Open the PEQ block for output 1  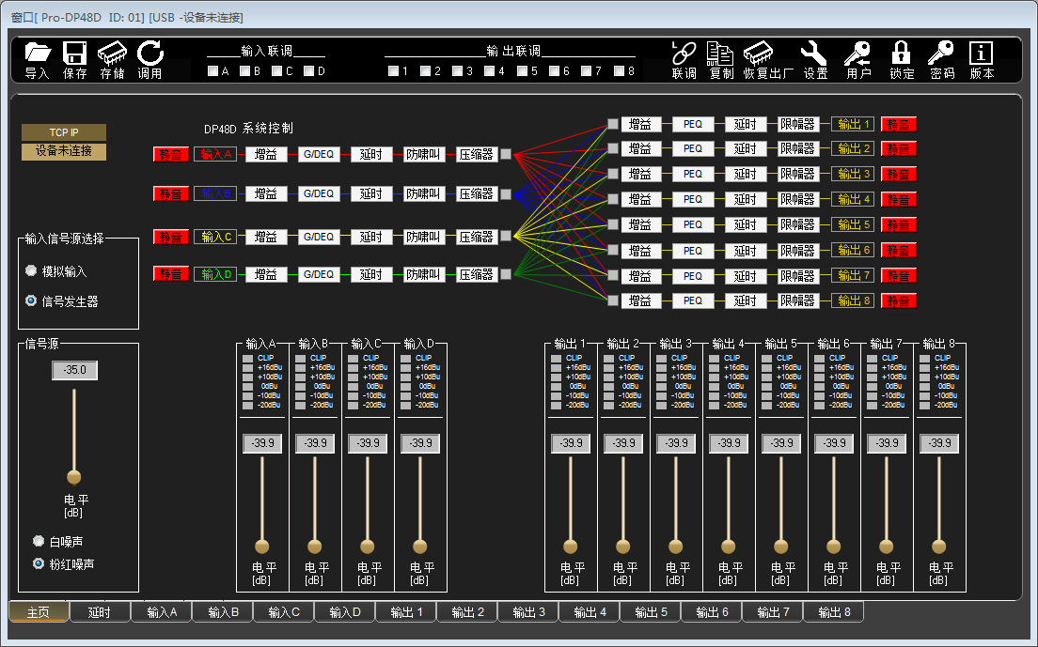point(693,124)
